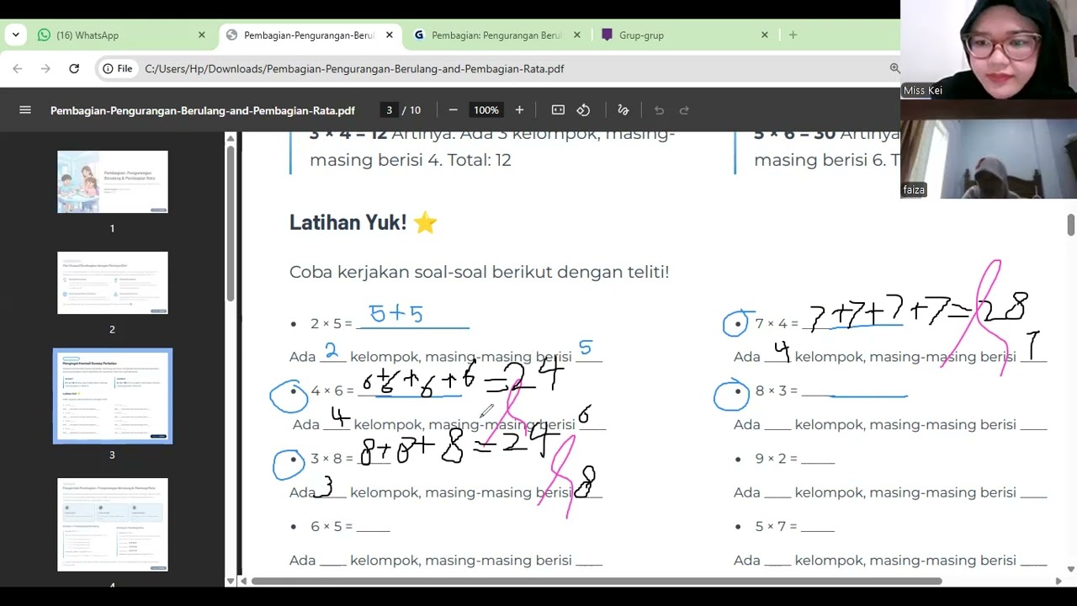This screenshot has width=1077, height=606.
Task: Click the PDF document title text
Action: pyautogui.click(x=203, y=110)
